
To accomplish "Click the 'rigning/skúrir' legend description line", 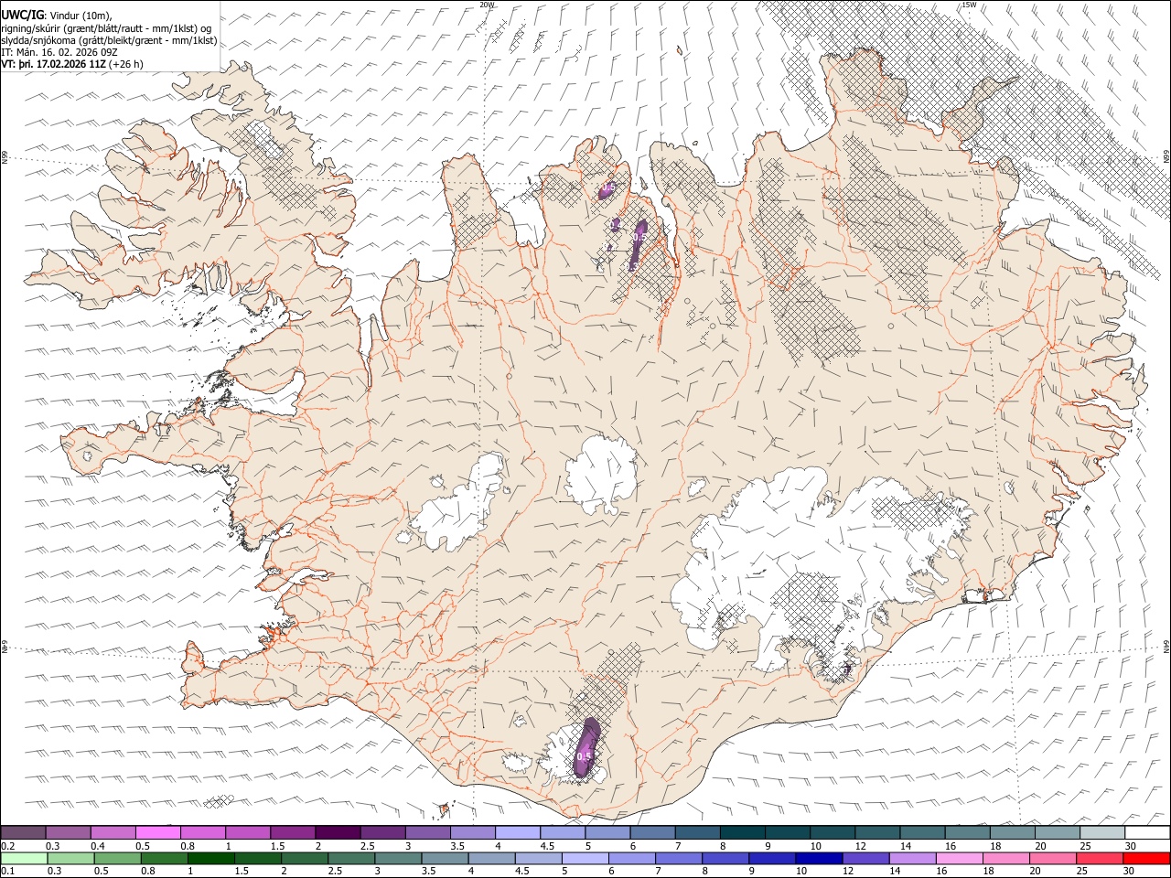I will coord(107,28).
